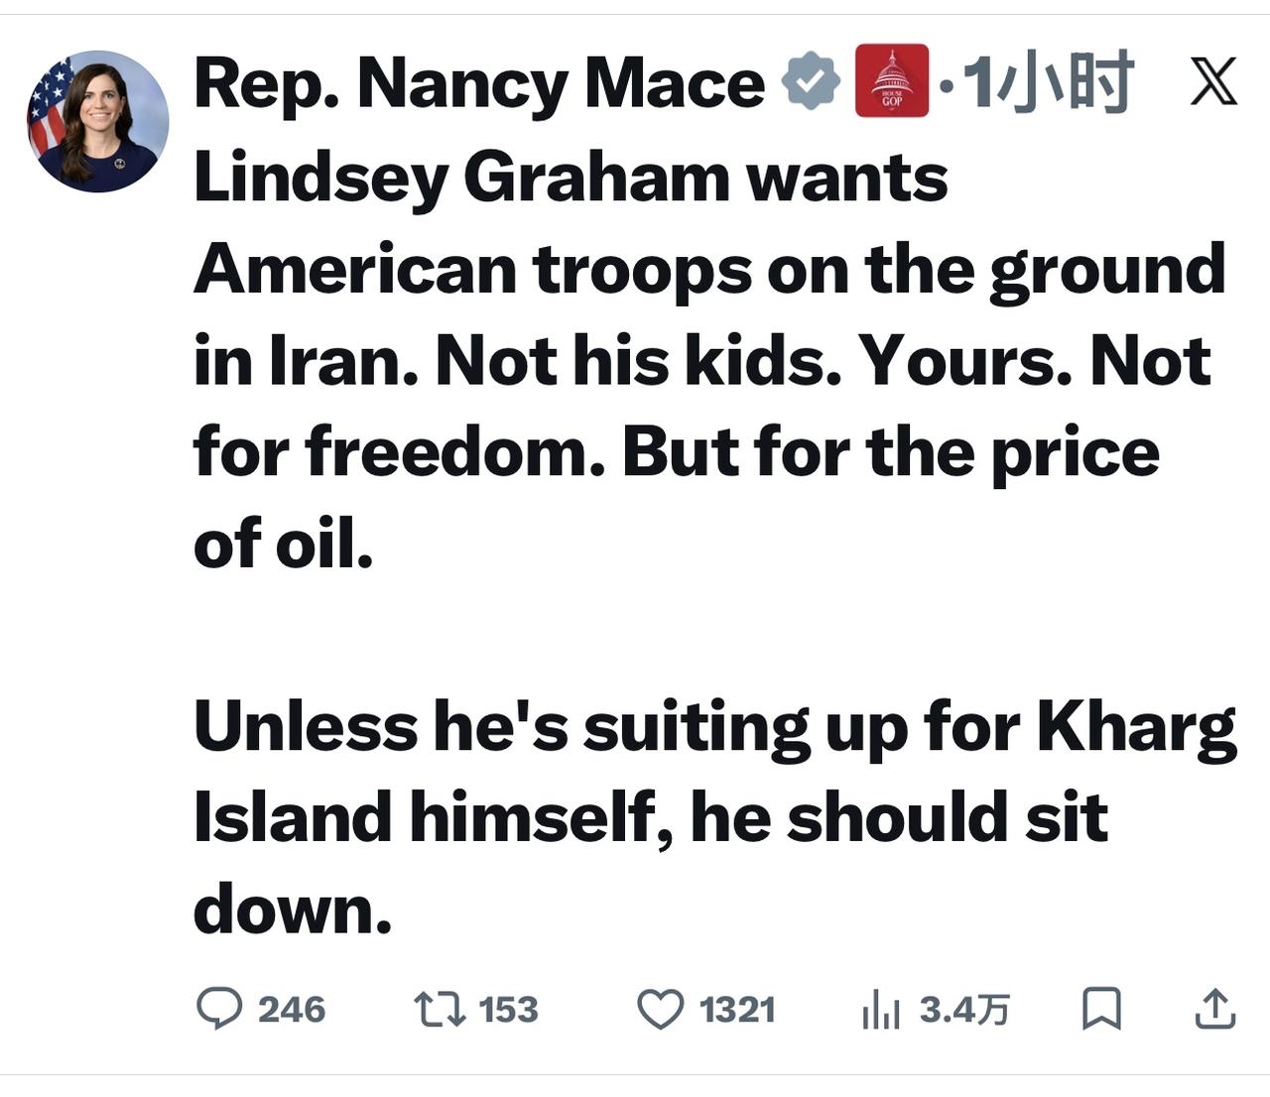
Task: Open the share menu icon
Action: (x=1214, y=1010)
